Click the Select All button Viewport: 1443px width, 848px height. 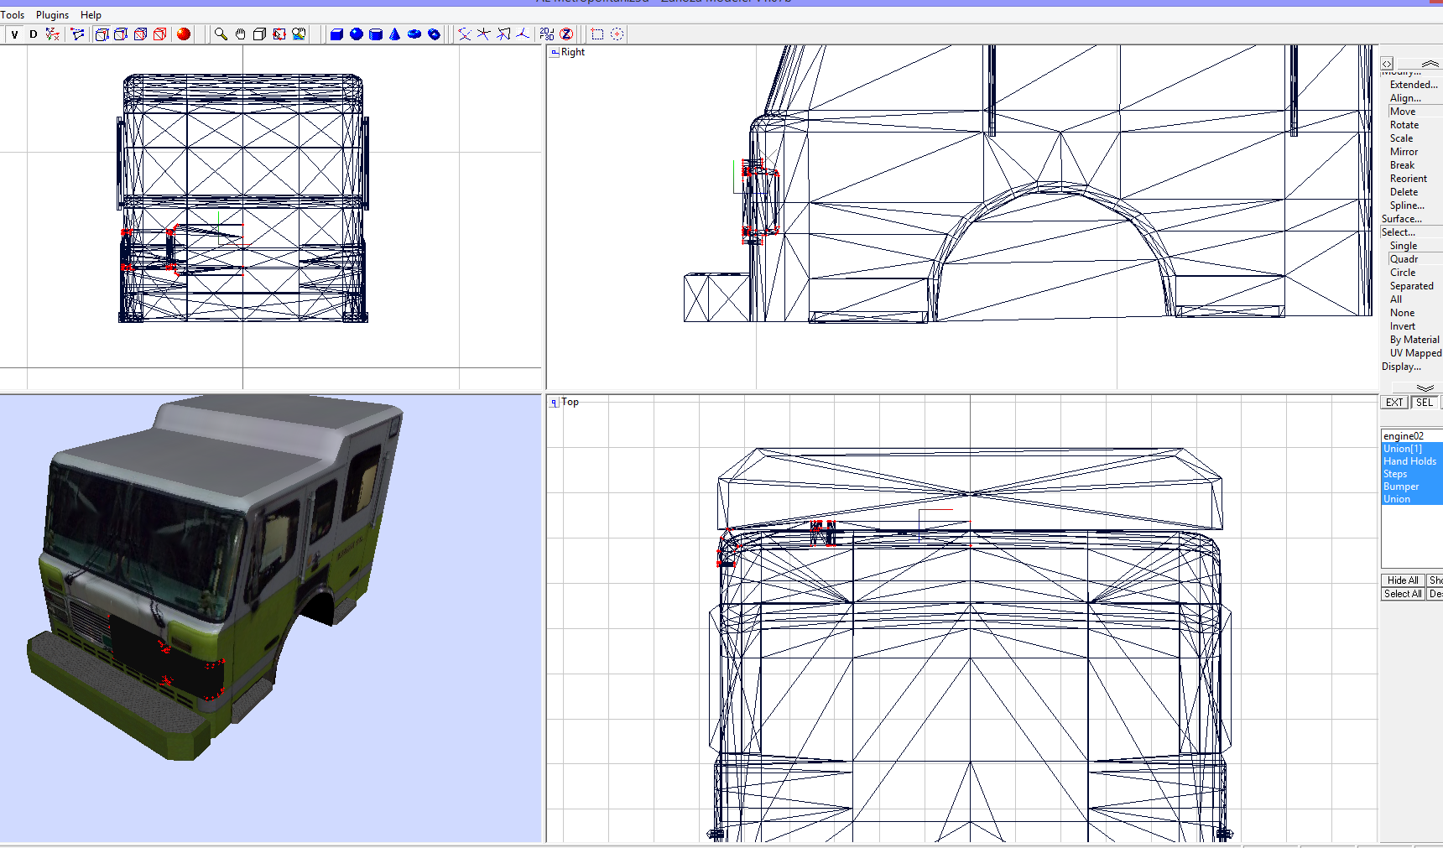tap(1402, 593)
